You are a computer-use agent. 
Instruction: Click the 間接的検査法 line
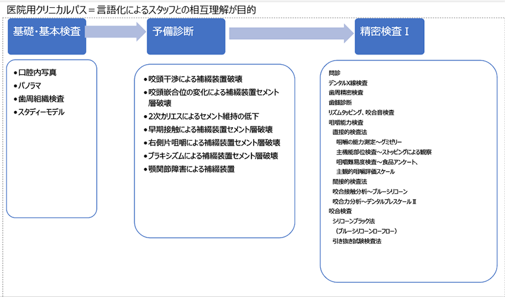point(350,182)
